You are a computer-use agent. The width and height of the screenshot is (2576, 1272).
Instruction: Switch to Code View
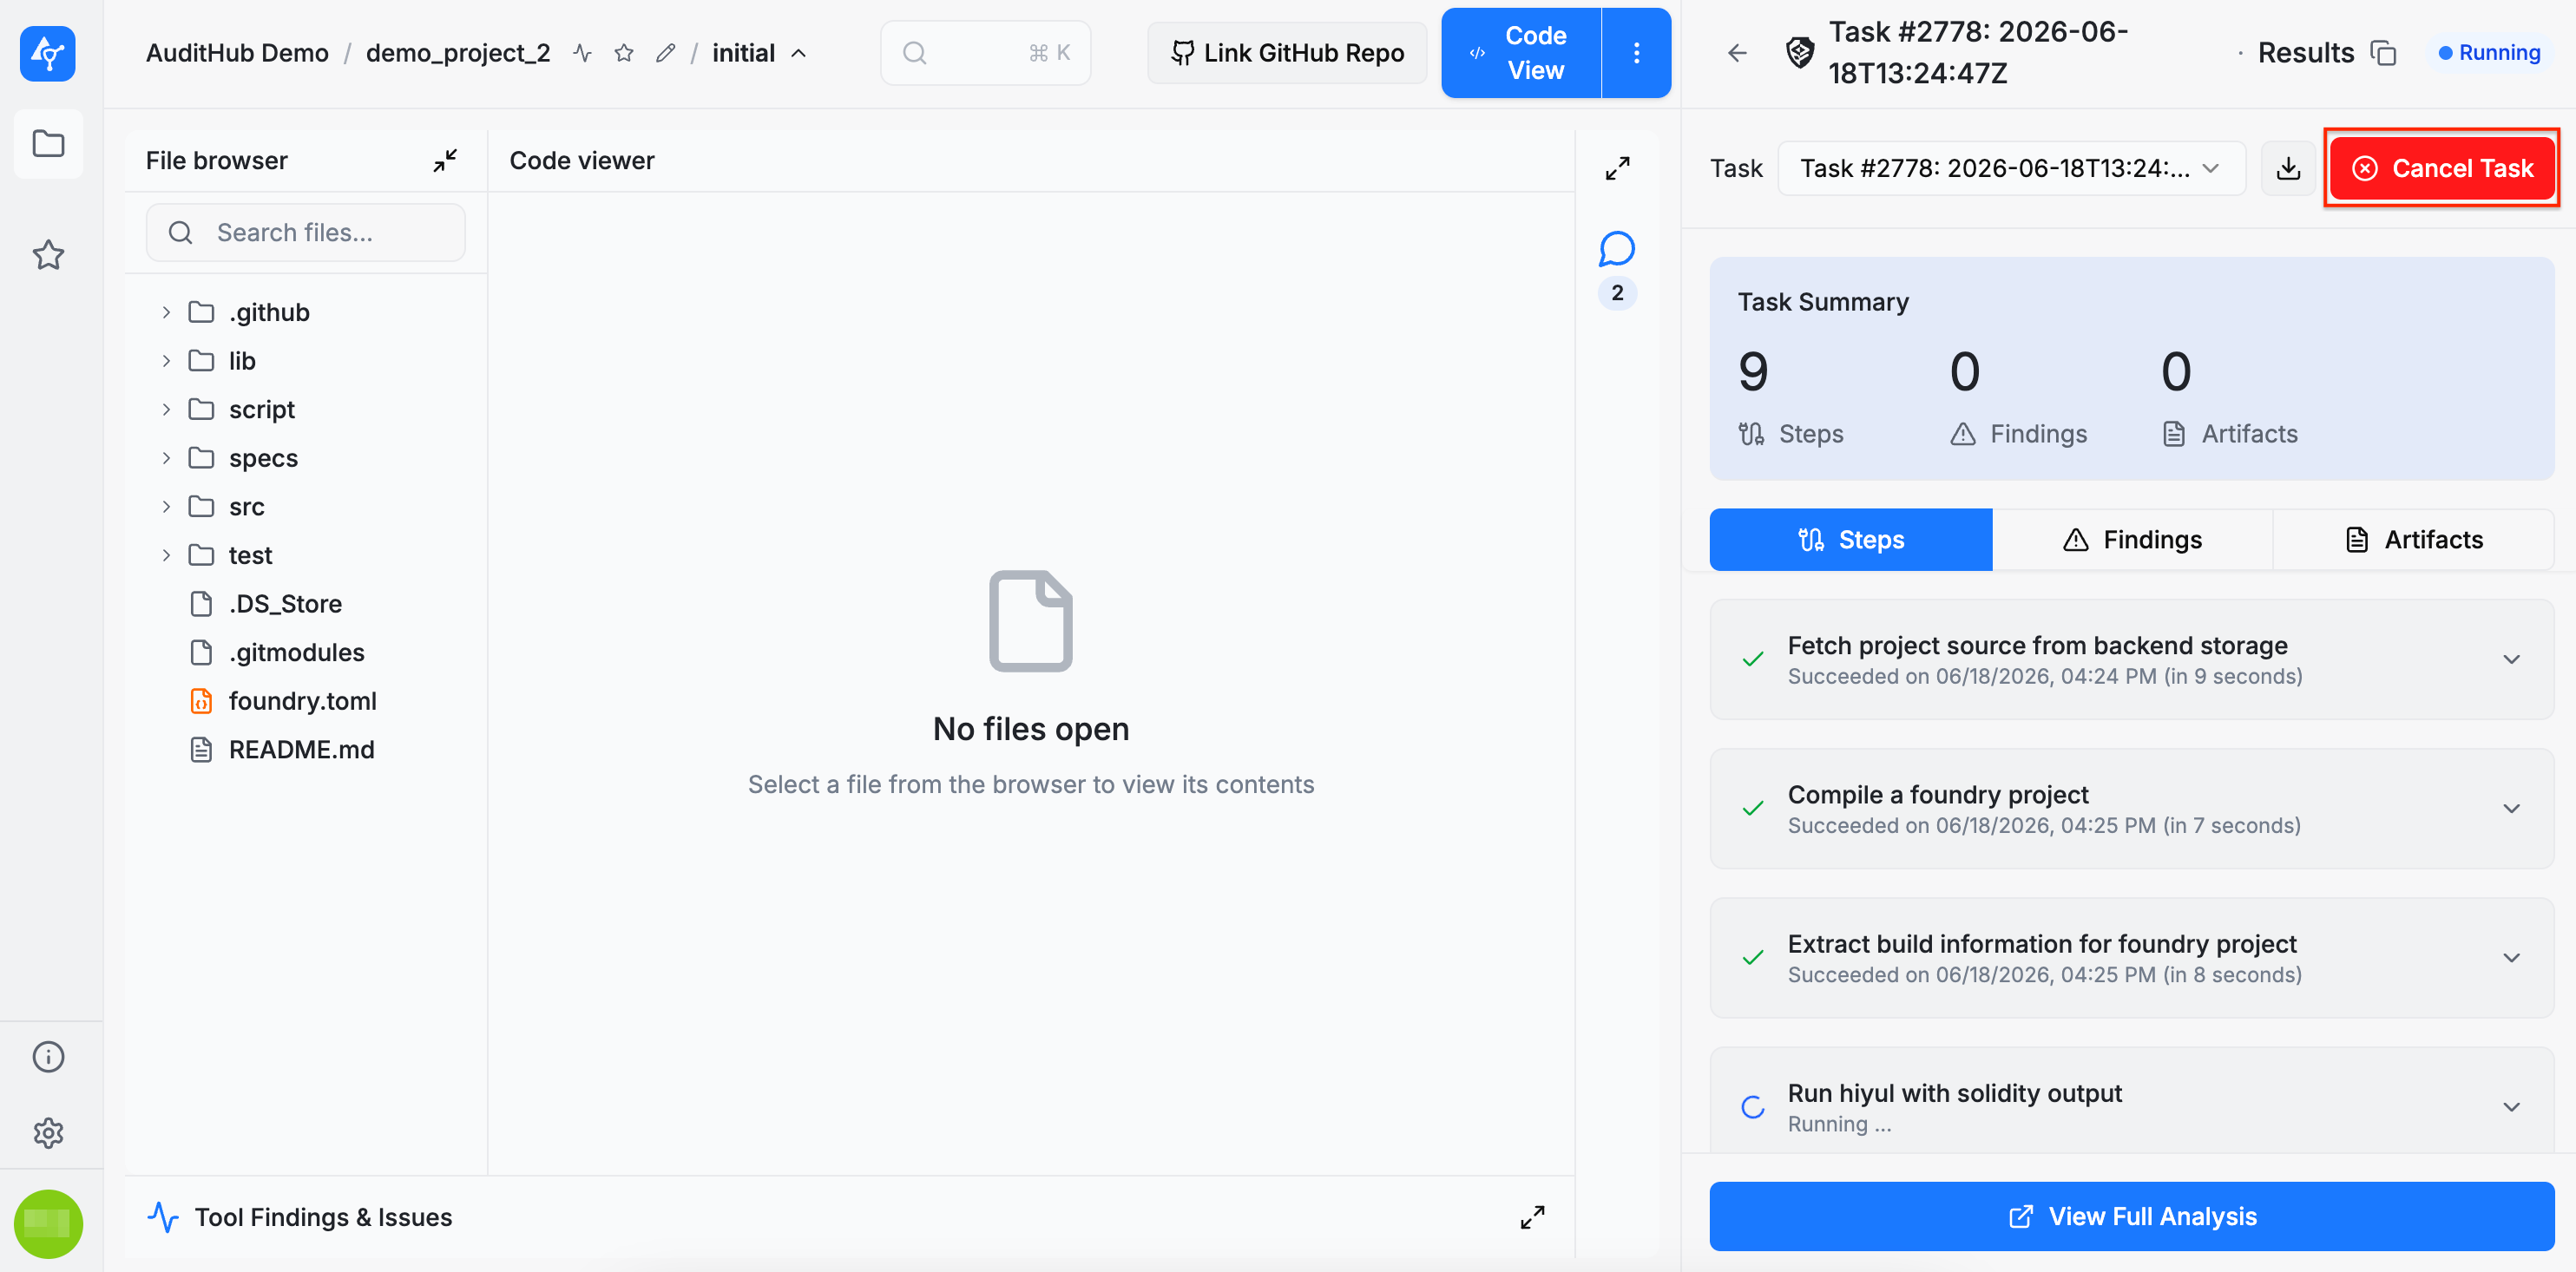pos(1521,53)
